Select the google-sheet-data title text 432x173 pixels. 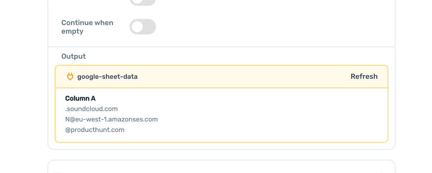107,76
